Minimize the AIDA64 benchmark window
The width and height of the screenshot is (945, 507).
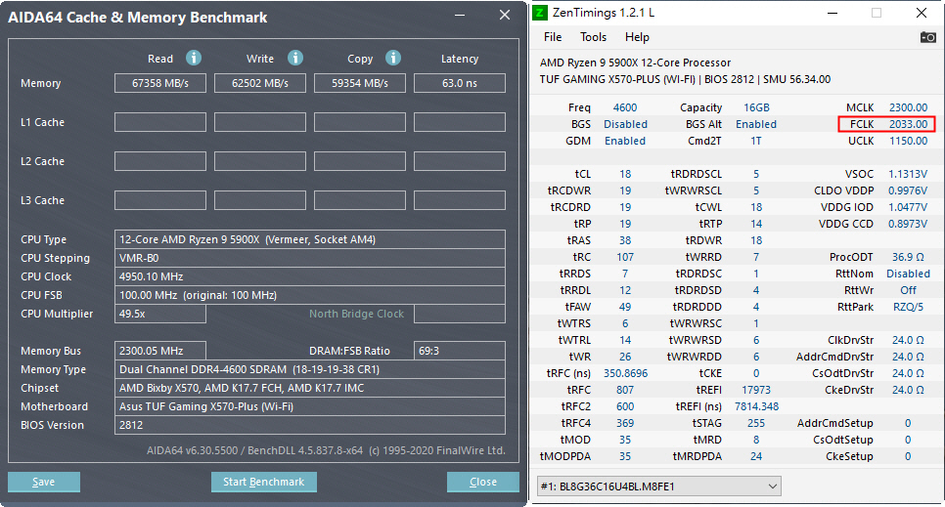click(460, 15)
